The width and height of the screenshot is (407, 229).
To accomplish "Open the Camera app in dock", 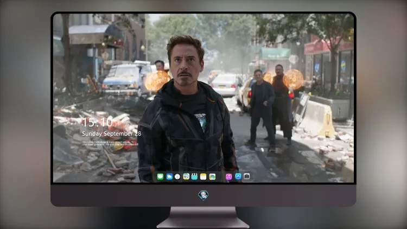I will click(x=247, y=176).
